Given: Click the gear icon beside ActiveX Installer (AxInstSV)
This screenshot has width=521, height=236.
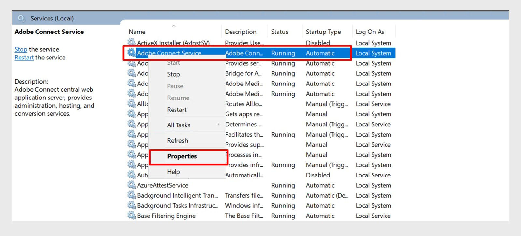Looking at the screenshot, I should point(132,42).
